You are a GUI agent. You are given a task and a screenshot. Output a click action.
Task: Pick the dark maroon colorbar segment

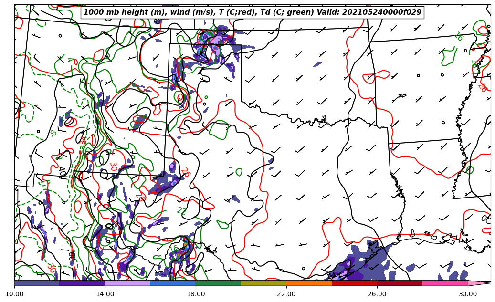[x=400, y=283]
